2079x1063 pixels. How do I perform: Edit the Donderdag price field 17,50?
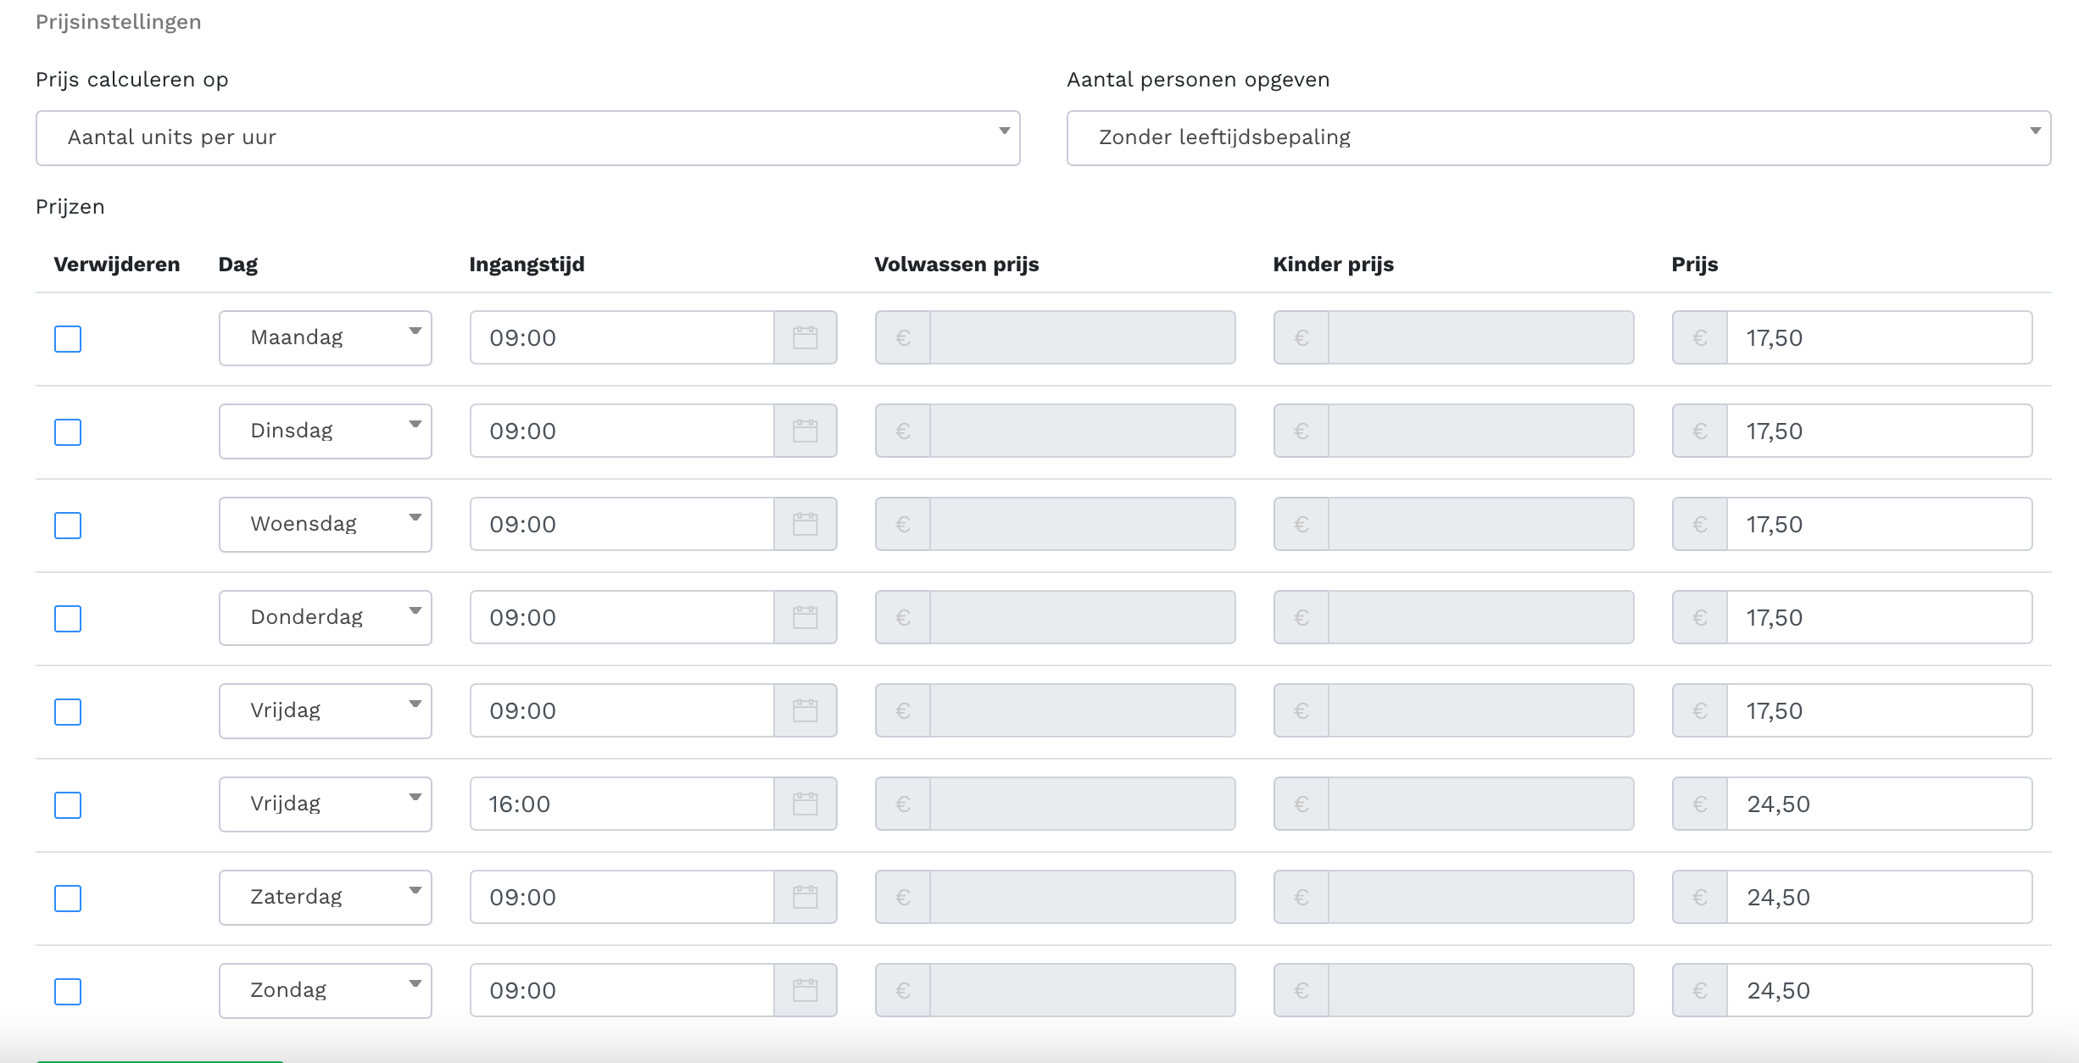click(1878, 618)
